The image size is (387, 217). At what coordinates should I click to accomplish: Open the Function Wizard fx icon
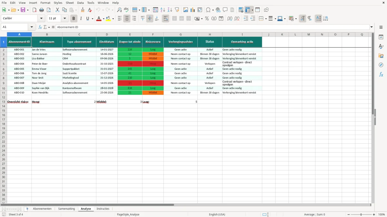point(40,27)
